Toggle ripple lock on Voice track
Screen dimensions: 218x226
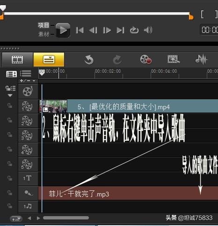tap(10, 193)
